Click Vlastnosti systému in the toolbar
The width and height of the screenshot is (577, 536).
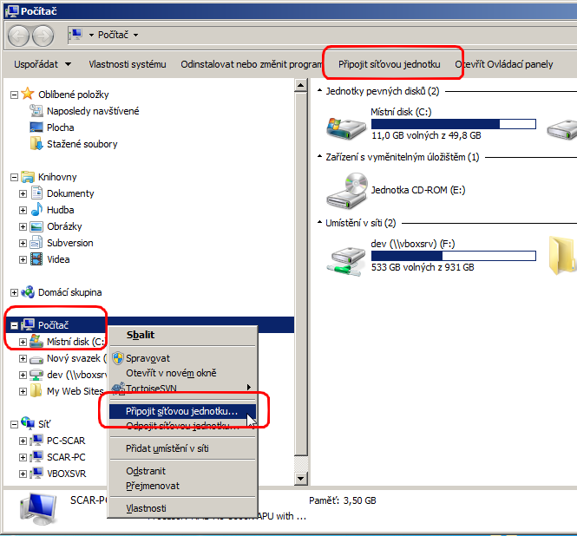pyautogui.click(x=127, y=64)
